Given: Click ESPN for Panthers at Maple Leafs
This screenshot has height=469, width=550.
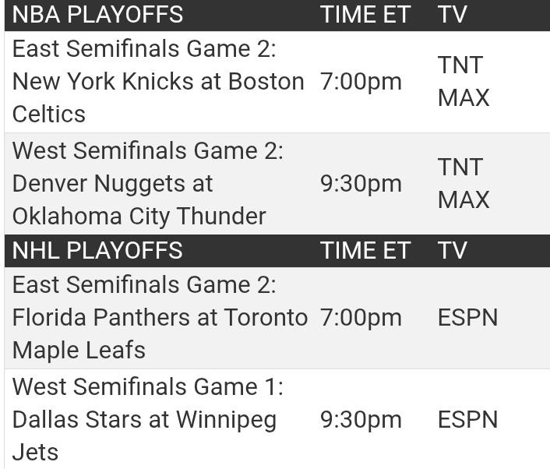Looking at the screenshot, I should [x=468, y=318].
